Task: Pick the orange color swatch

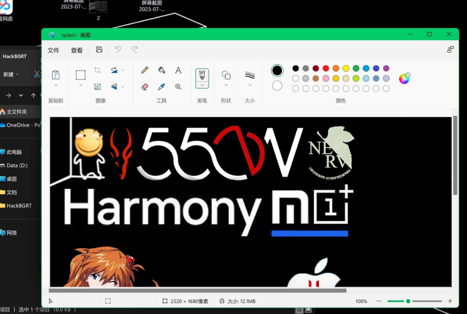Action: [x=336, y=68]
